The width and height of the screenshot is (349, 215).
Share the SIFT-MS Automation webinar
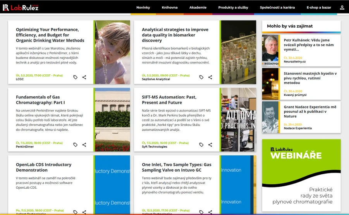210,144
